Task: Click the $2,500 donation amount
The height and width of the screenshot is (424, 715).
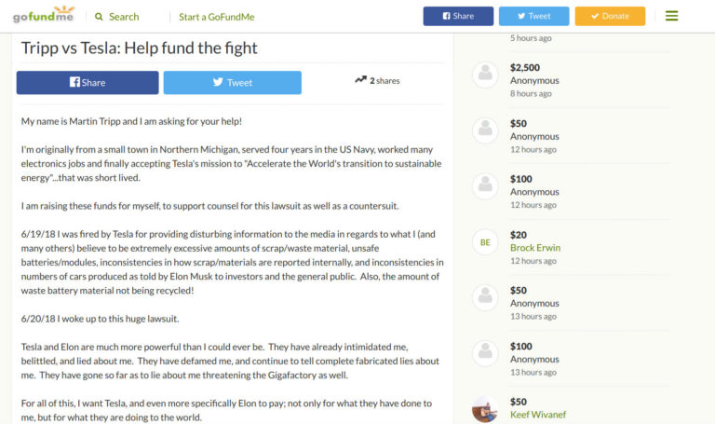Action: tap(525, 67)
